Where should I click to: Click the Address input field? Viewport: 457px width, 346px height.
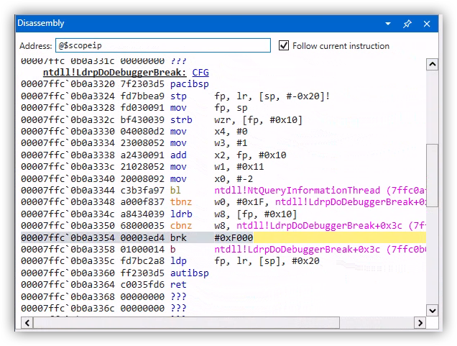(x=163, y=46)
